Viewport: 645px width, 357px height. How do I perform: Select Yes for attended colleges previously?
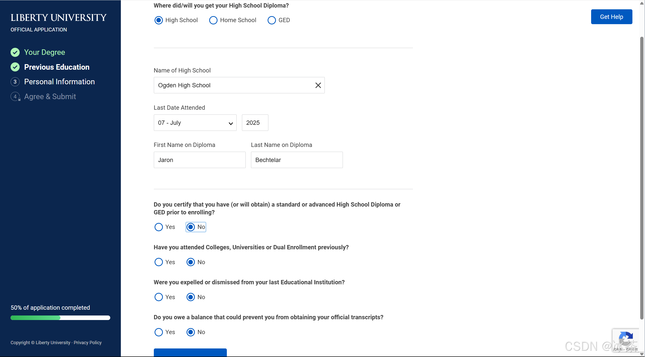point(159,262)
